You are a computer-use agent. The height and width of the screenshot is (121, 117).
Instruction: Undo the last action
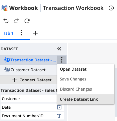coord(6,21)
